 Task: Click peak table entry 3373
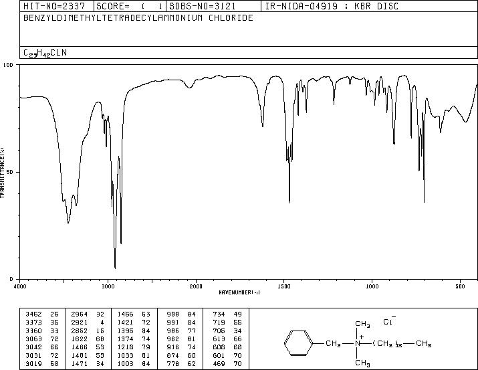(33, 322)
